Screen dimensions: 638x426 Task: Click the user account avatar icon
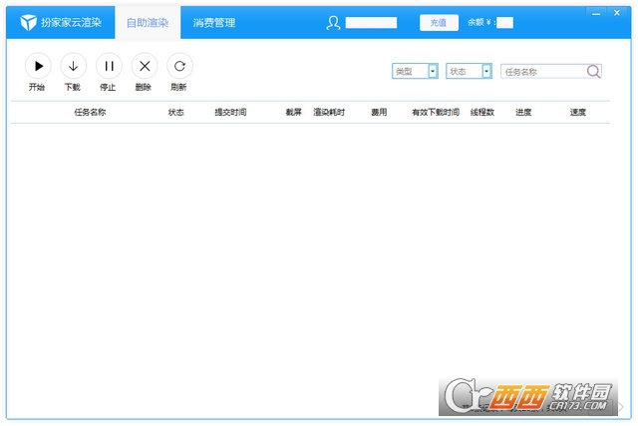[333, 23]
